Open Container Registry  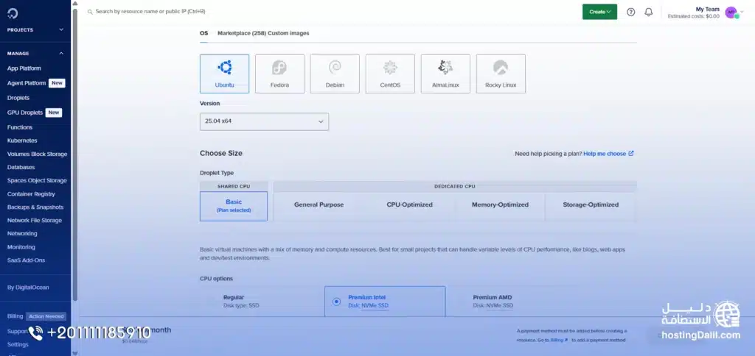31,194
